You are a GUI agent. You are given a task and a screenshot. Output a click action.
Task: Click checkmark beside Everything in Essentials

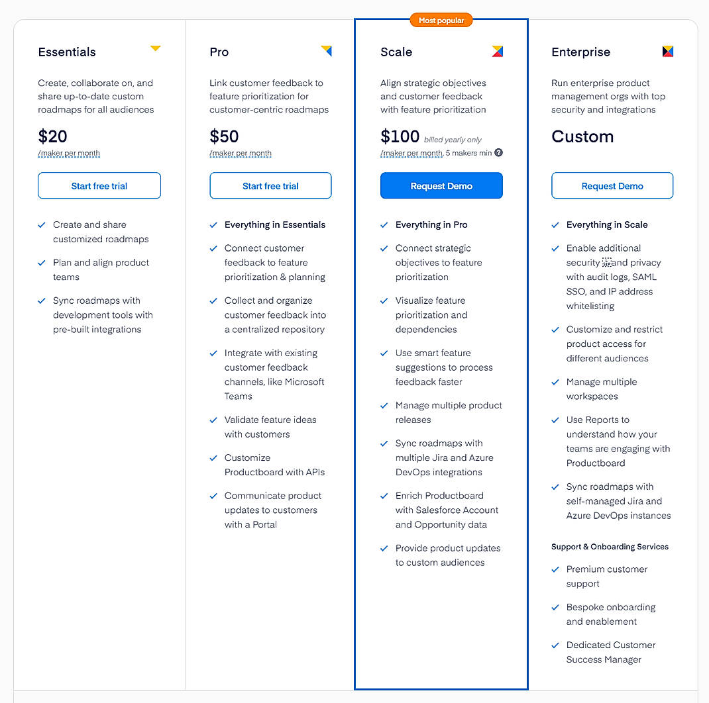tap(213, 225)
